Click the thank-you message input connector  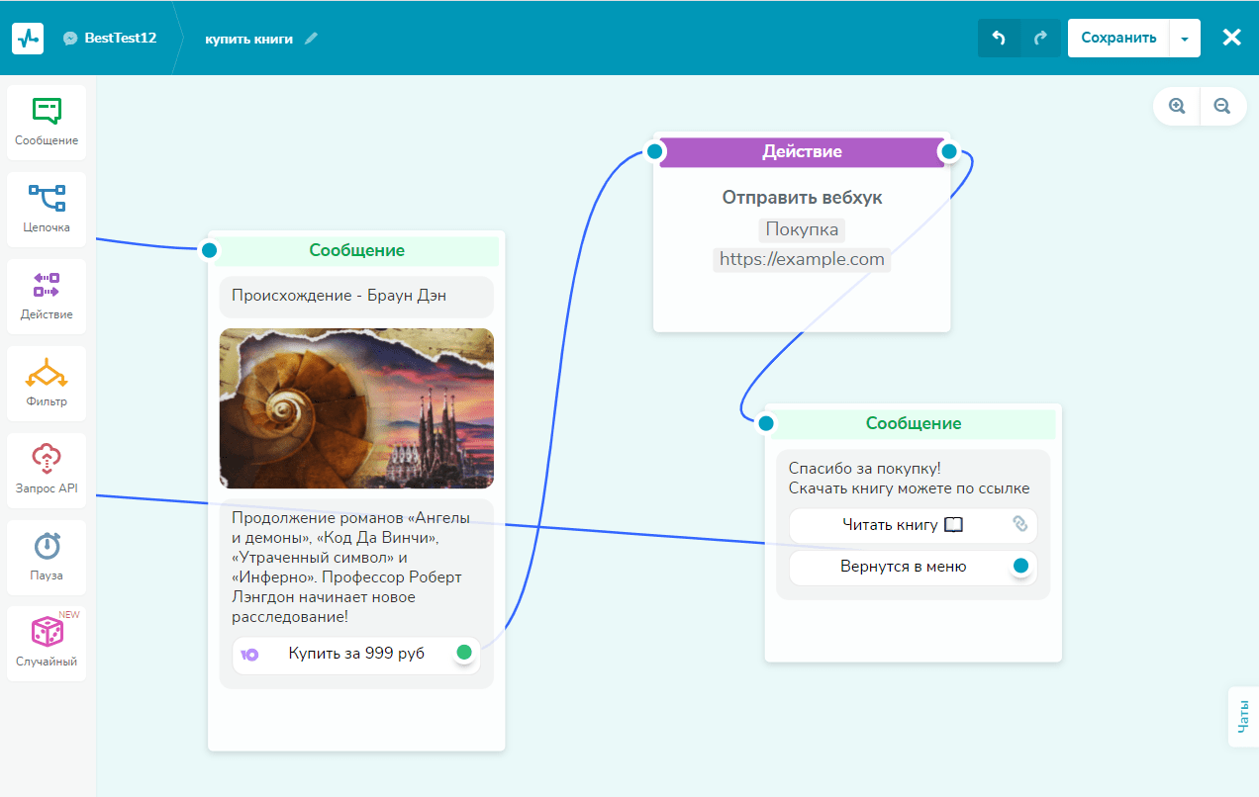coord(766,423)
